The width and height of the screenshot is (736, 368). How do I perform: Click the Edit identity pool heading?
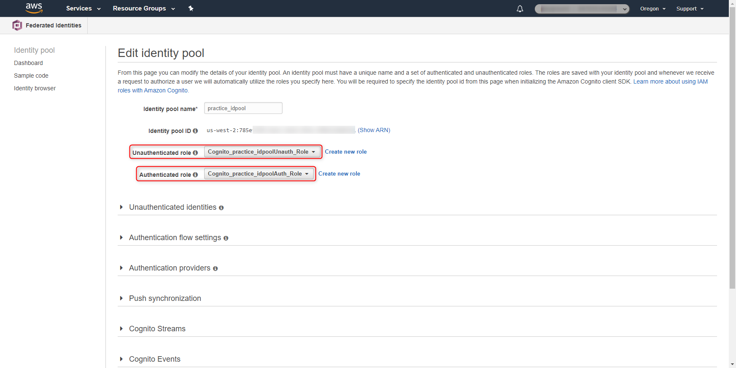click(161, 53)
